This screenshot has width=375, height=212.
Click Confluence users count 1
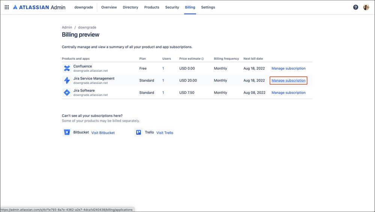click(163, 68)
